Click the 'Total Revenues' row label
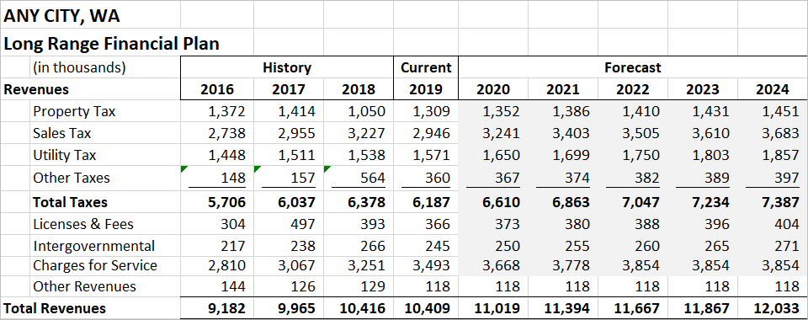The image size is (808, 320). click(x=55, y=308)
